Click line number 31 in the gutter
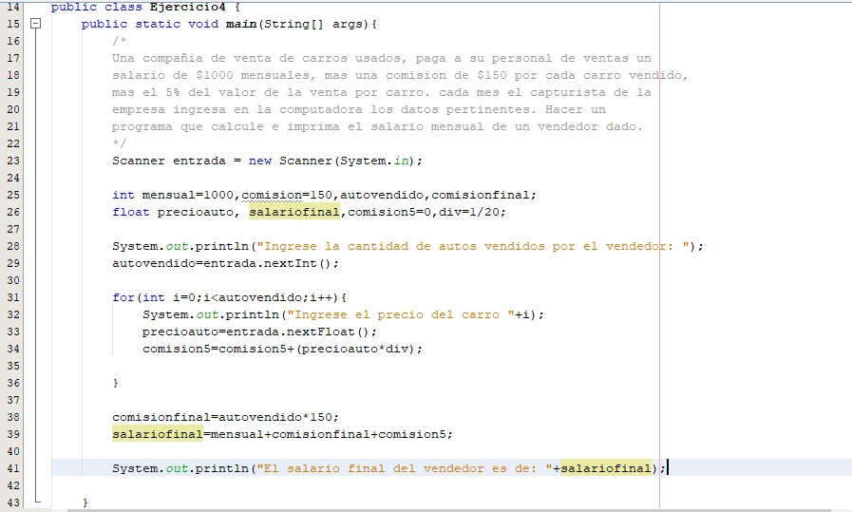The image size is (852, 512). tap(12, 297)
